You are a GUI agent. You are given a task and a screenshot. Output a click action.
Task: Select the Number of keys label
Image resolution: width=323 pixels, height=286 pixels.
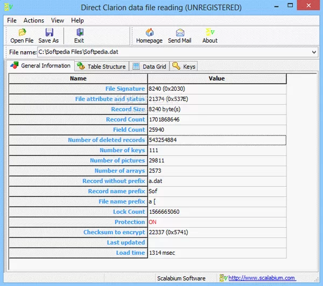(x=122, y=151)
